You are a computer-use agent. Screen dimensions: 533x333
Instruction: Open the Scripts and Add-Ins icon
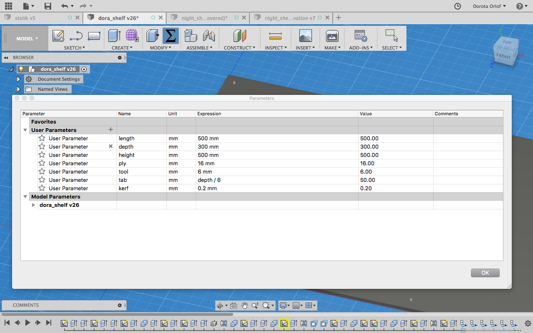click(361, 36)
